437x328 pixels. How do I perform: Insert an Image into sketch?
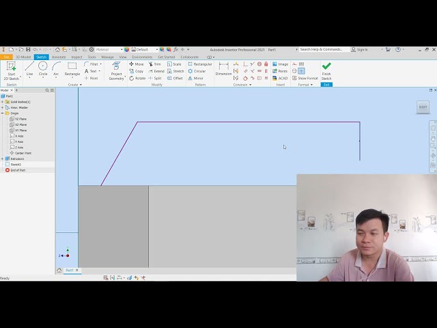click(281, 64)
